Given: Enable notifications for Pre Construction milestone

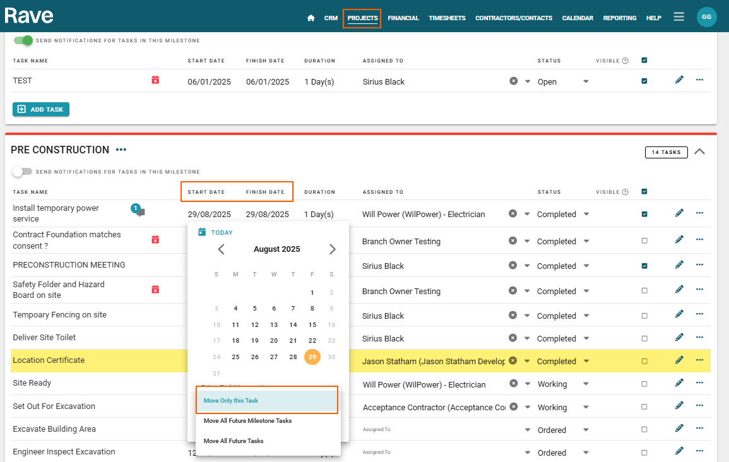Looking at the screenshot, I should tap(22, 172).
